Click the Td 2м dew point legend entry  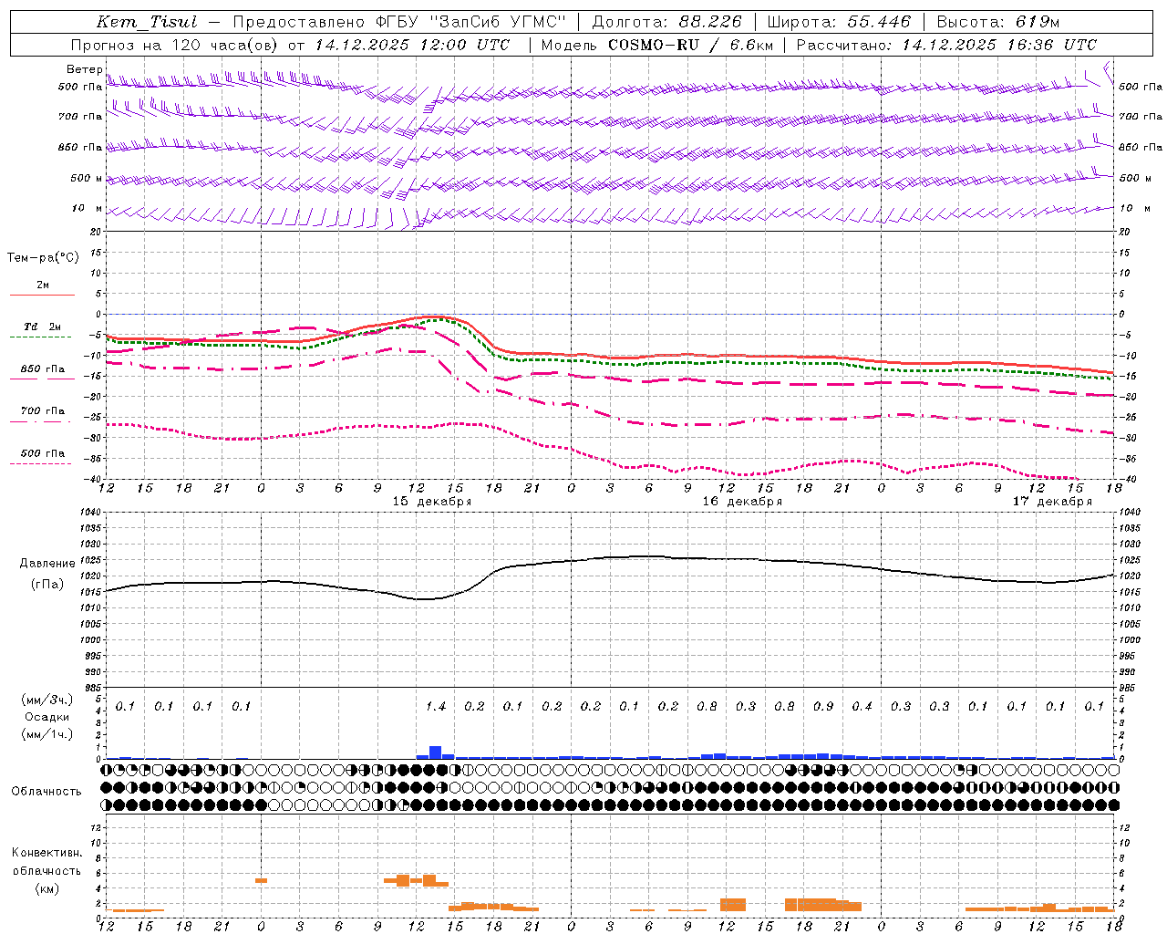tap(42, 327)
